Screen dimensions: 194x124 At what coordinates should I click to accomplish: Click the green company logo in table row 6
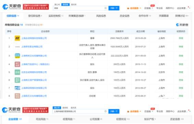tap(17, 80)
